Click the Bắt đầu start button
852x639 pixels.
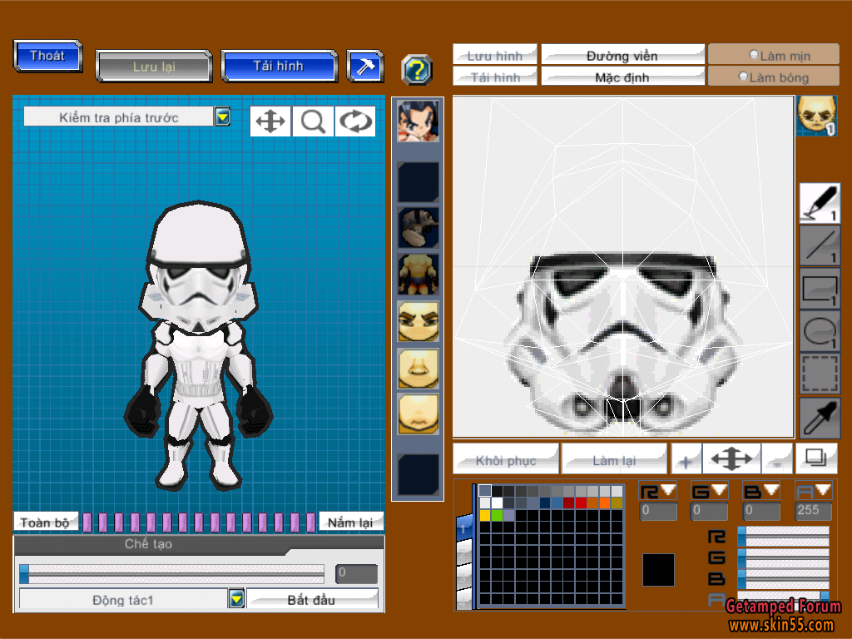[x=312, y=599]
